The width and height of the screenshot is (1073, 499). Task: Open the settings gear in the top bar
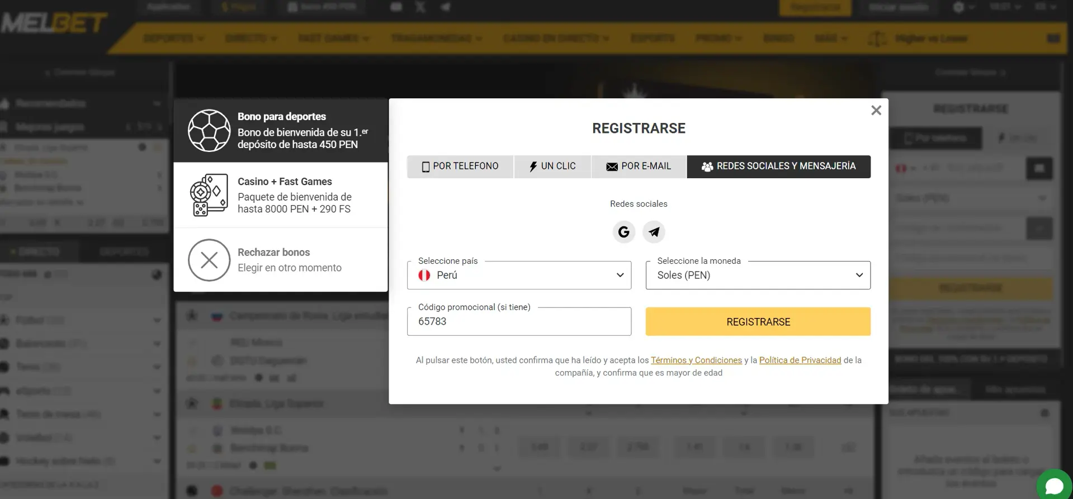point(958,7)
